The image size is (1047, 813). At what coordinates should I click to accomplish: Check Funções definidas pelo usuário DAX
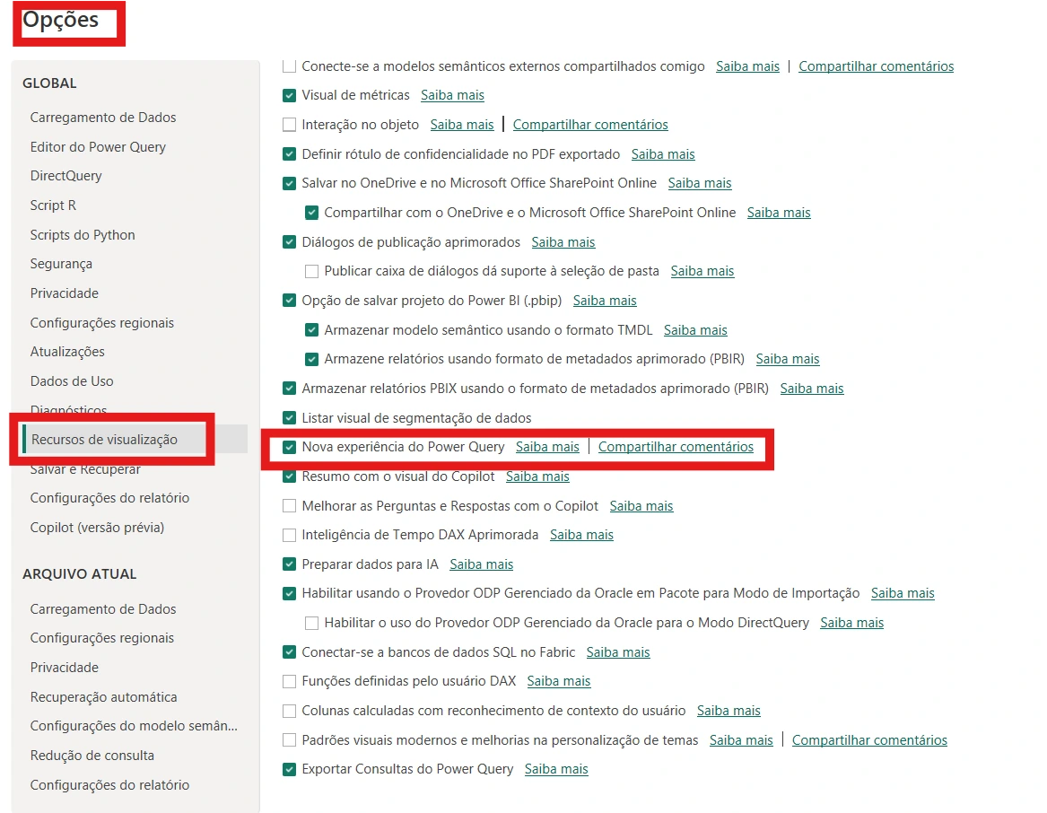pos(289,681)
